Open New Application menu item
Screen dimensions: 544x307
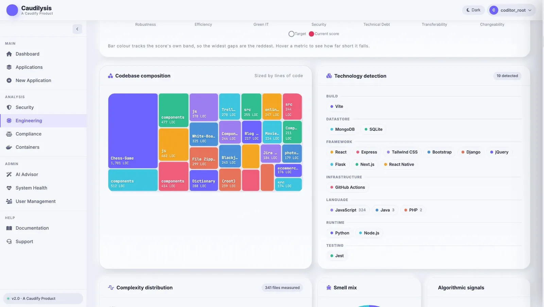pos(43,80)
